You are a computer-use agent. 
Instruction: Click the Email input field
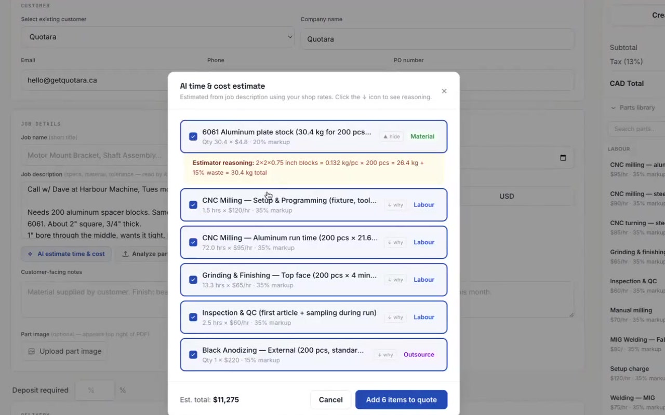pos(95,80)
